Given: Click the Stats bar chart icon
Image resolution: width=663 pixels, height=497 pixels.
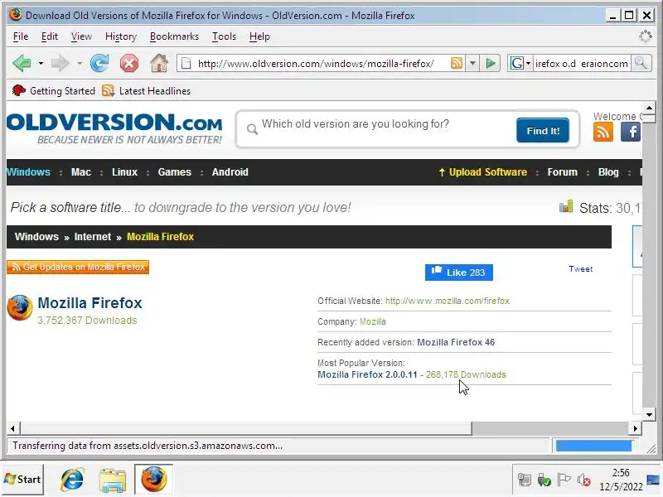Looking at the screenshot, I should 566,206.
